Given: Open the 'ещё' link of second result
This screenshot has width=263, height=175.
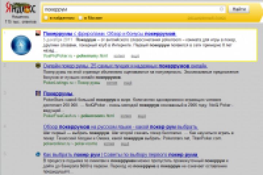Looking at the screenshot, I should pos(127,83).
